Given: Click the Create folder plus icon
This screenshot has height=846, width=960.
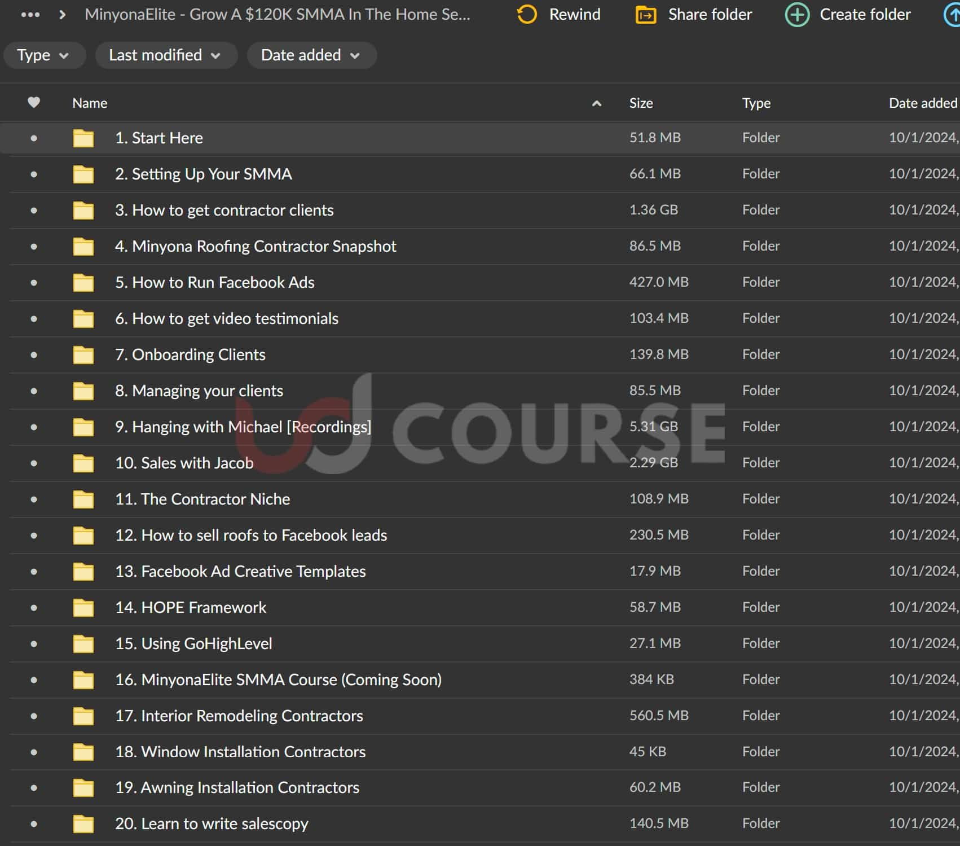Looking at the screenshot, I should 797,15.
